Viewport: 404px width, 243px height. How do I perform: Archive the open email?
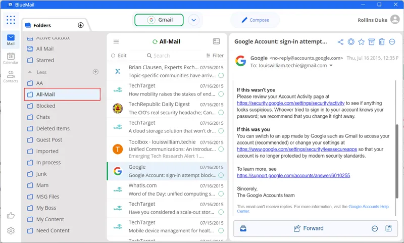372,41
